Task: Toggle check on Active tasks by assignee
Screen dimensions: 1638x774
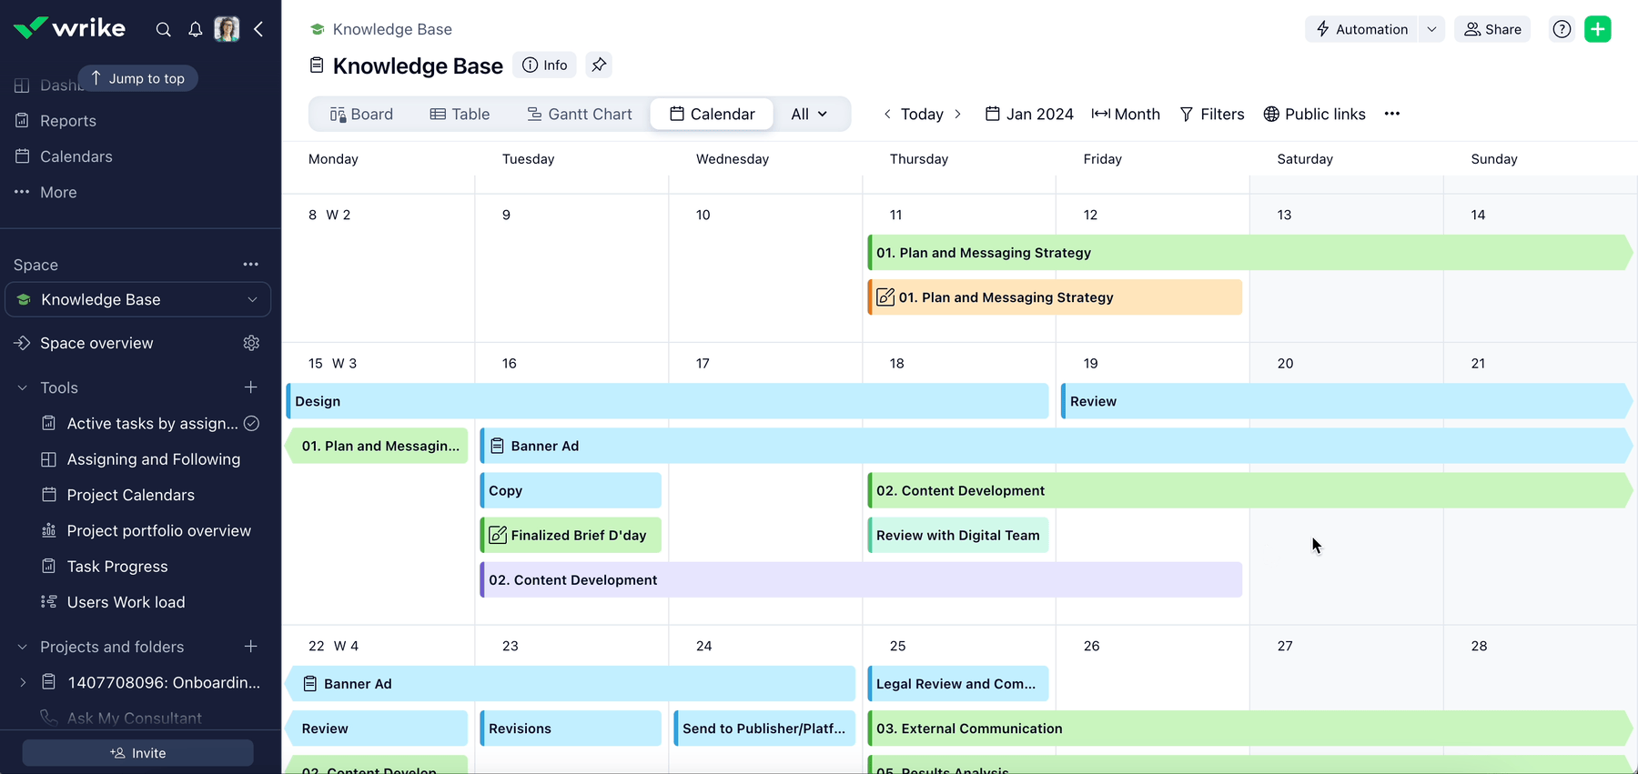Action: [x=252, y=423]
